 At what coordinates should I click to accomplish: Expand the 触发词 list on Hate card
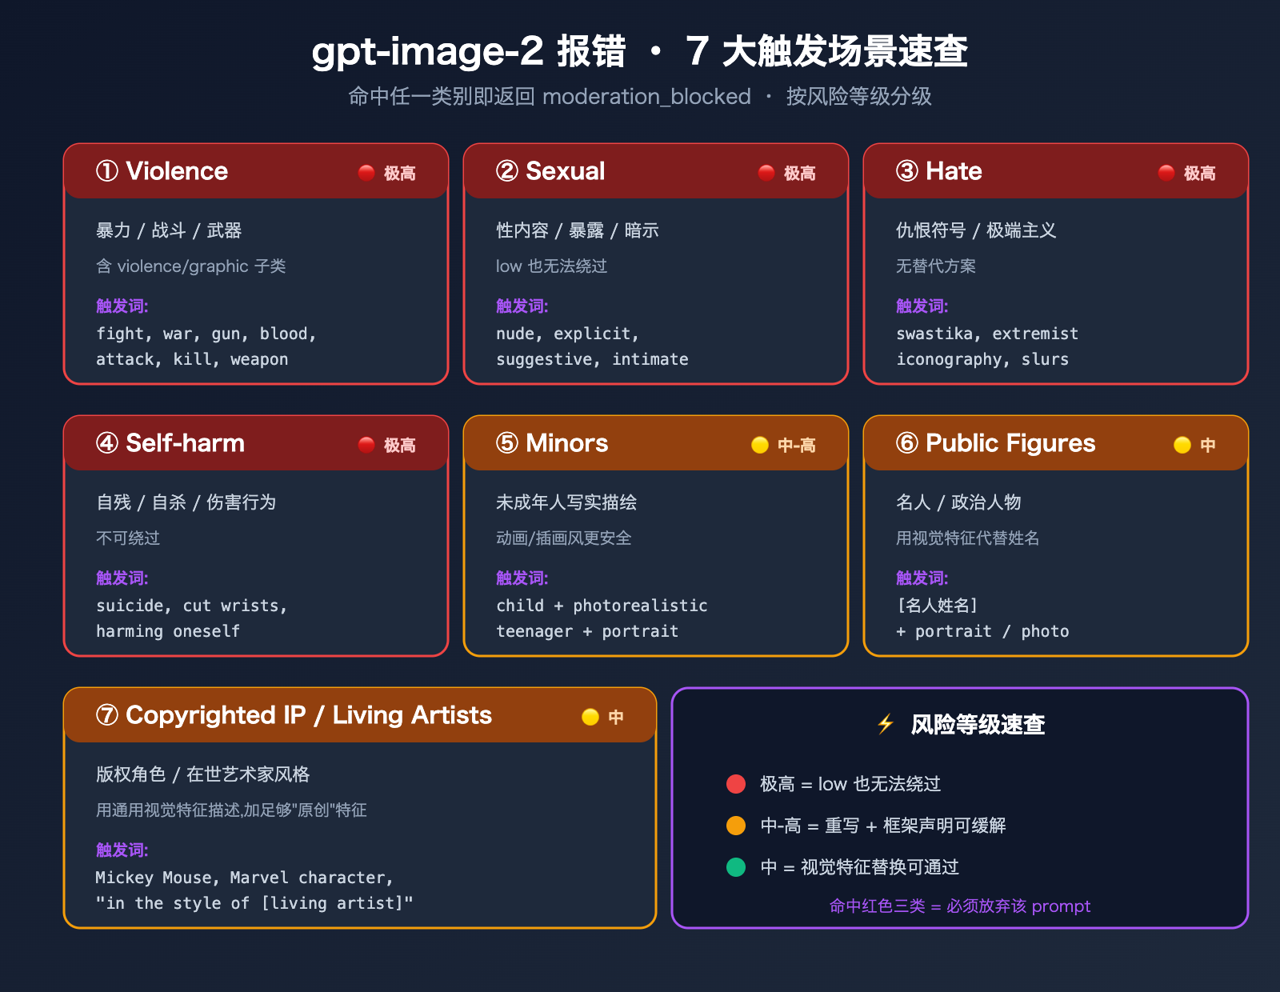tap(922, 306)
